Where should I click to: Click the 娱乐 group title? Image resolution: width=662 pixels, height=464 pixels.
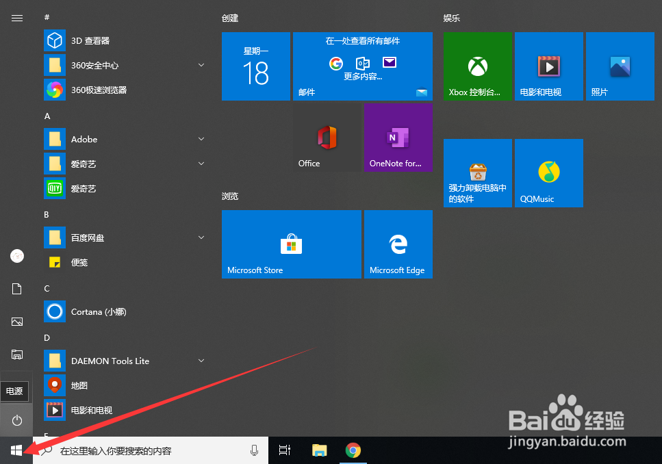(x=451, y=18)
